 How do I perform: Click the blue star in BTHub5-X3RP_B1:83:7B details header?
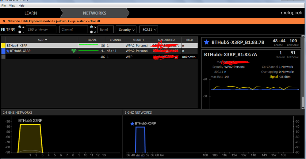(x=206, y=42)
